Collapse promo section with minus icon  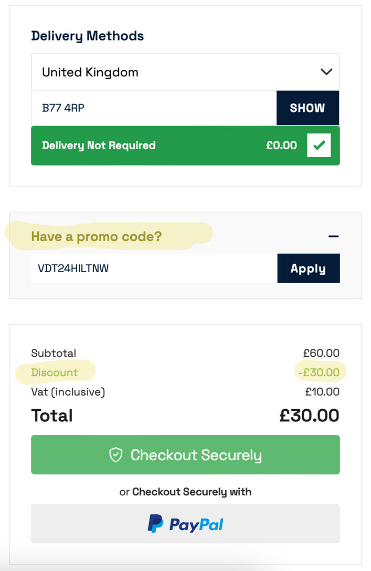[333, 237]
